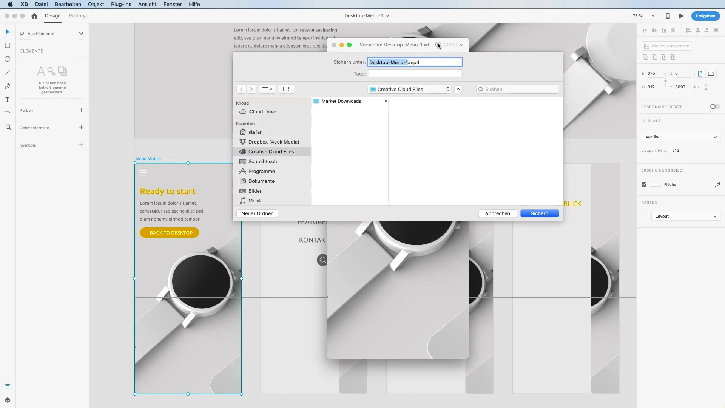Uncheck the Fläche fill checkbox

(x=644, y=185)
